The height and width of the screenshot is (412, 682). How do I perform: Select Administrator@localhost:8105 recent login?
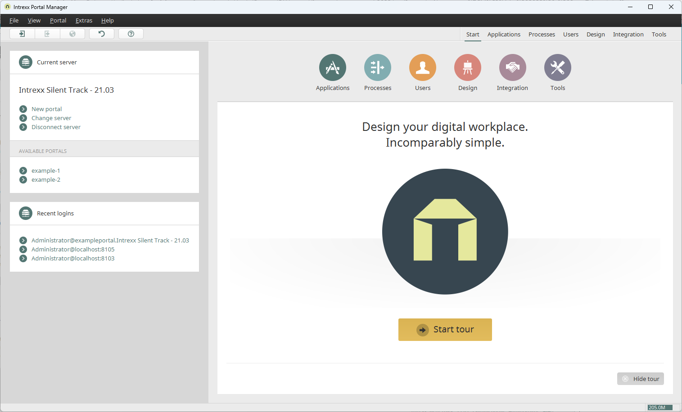(73, 249)
